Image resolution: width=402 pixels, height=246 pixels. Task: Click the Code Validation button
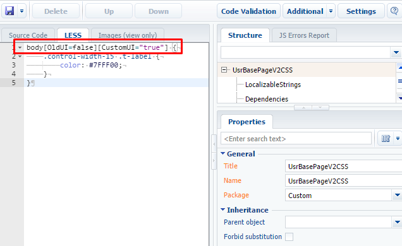[x=248, y=11]
